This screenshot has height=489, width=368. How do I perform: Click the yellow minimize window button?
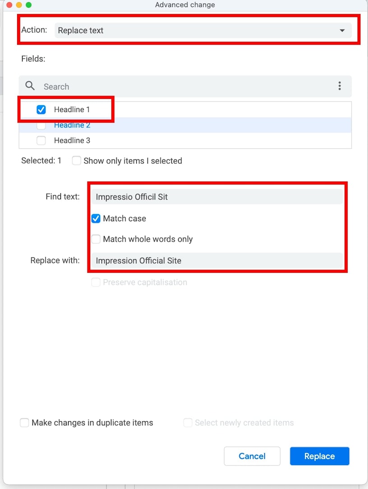(x=18, y=5)
